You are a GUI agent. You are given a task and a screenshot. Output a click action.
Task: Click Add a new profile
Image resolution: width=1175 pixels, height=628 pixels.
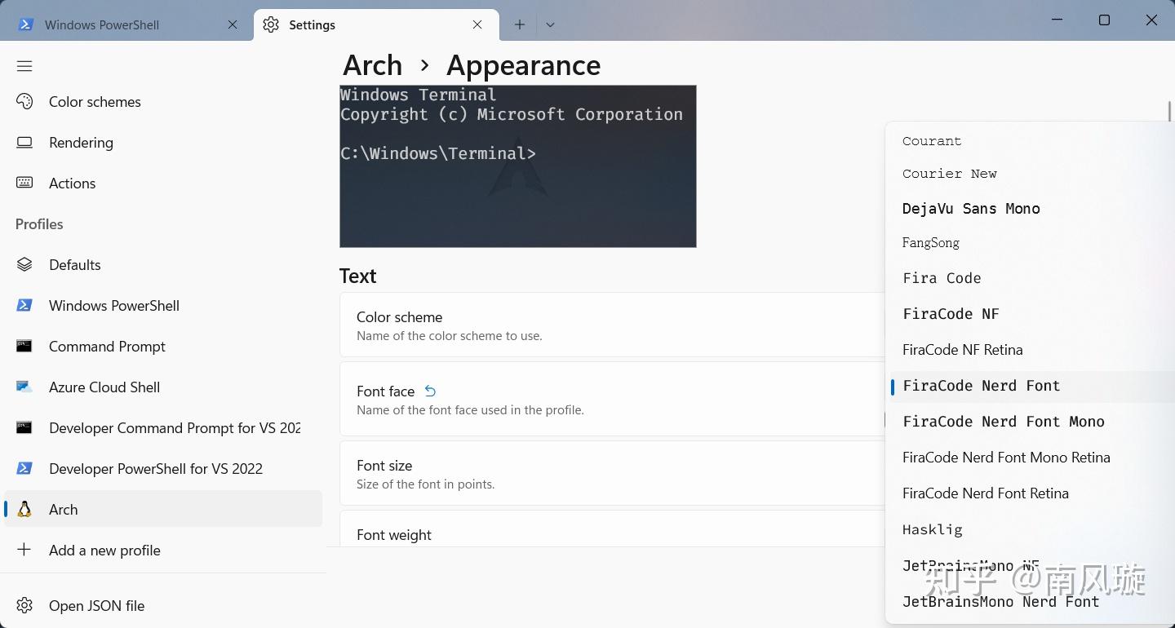click(104, 551)
